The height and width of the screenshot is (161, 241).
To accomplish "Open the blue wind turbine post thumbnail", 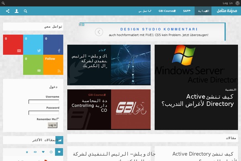I will point(131,65).
